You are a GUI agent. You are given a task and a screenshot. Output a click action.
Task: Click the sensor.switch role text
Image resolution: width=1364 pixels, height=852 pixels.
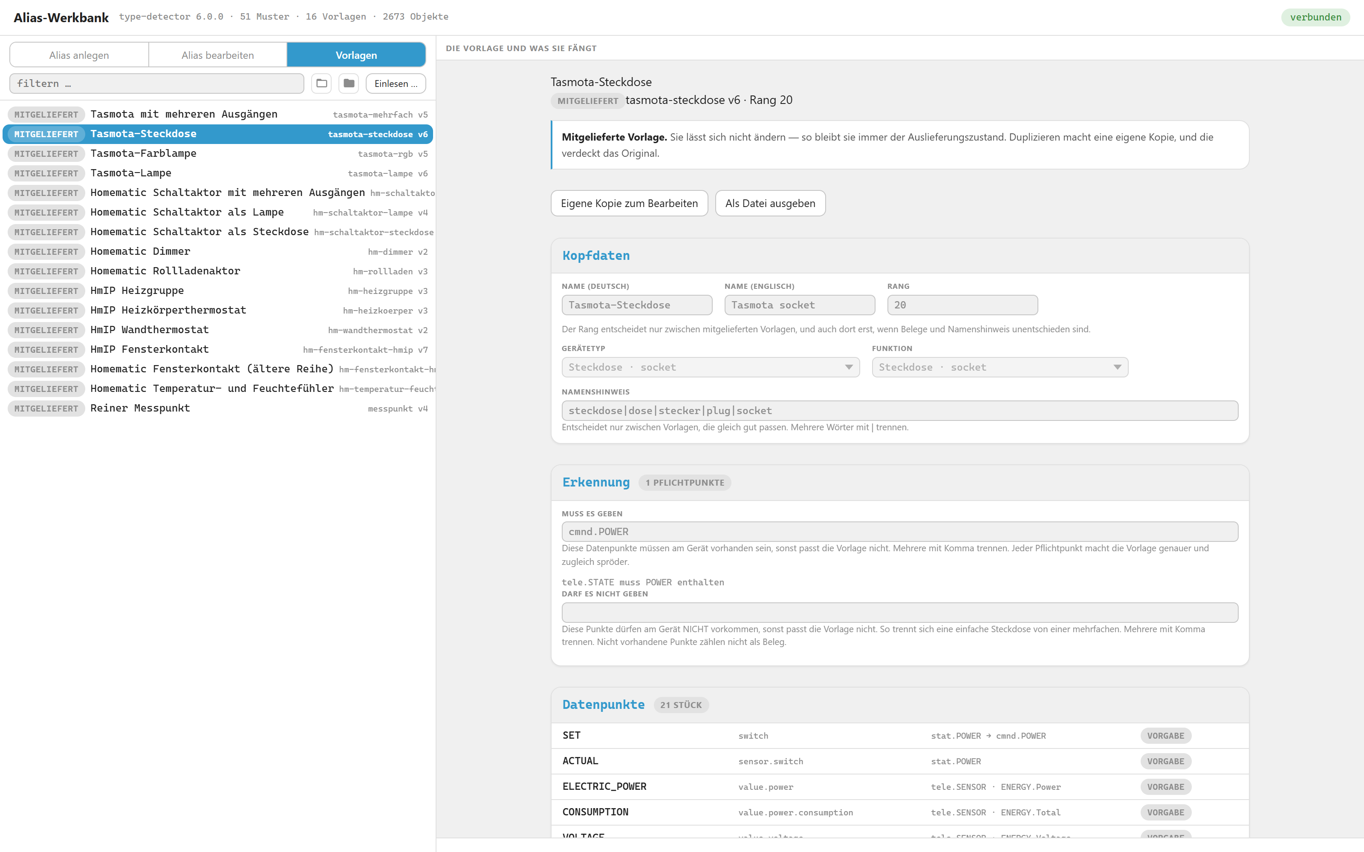click(x=771, y=761)
